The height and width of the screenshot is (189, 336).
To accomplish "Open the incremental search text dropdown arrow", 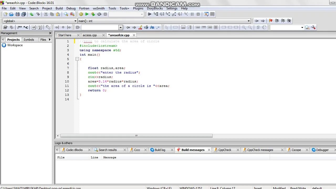I will click(x=120, y=27).
